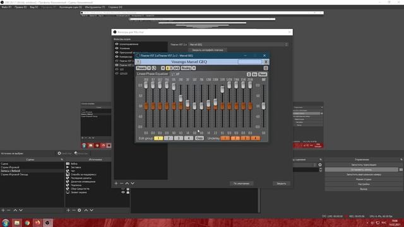Remove scene with the minus icon under Scenes
Viewport: 404px width, 227px height.
9,210
